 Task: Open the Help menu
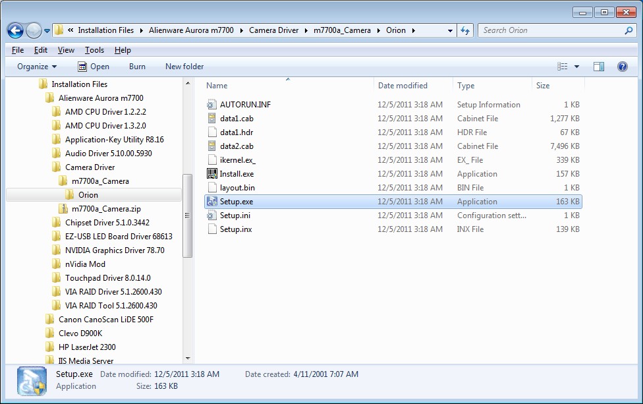[x=123, y=50]
